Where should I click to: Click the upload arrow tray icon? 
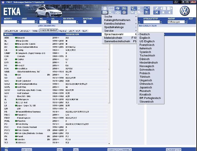[x=118, y=12]
